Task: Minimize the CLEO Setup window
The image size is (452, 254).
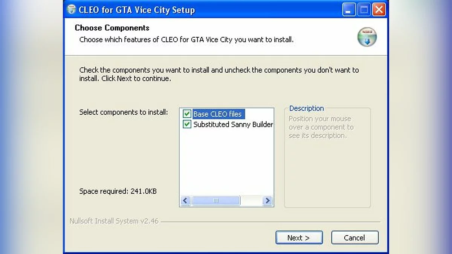Action: pos(349,10)
